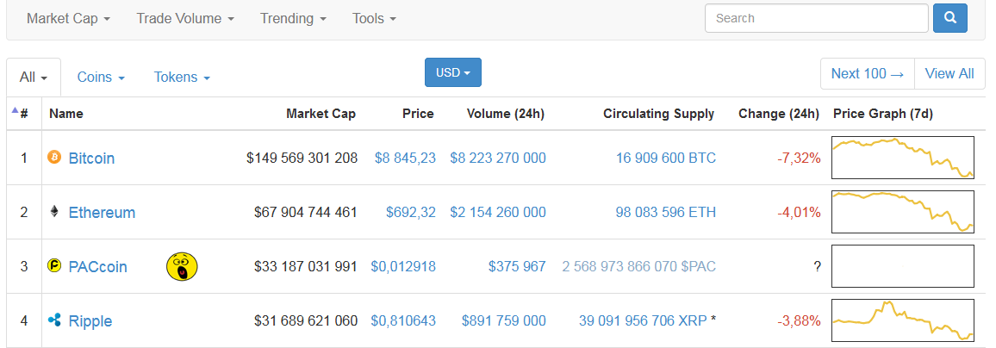The width and height of the screenshot is (996, 348).
Task: Open the USD currency dropdown
Action: click(453, 72)
